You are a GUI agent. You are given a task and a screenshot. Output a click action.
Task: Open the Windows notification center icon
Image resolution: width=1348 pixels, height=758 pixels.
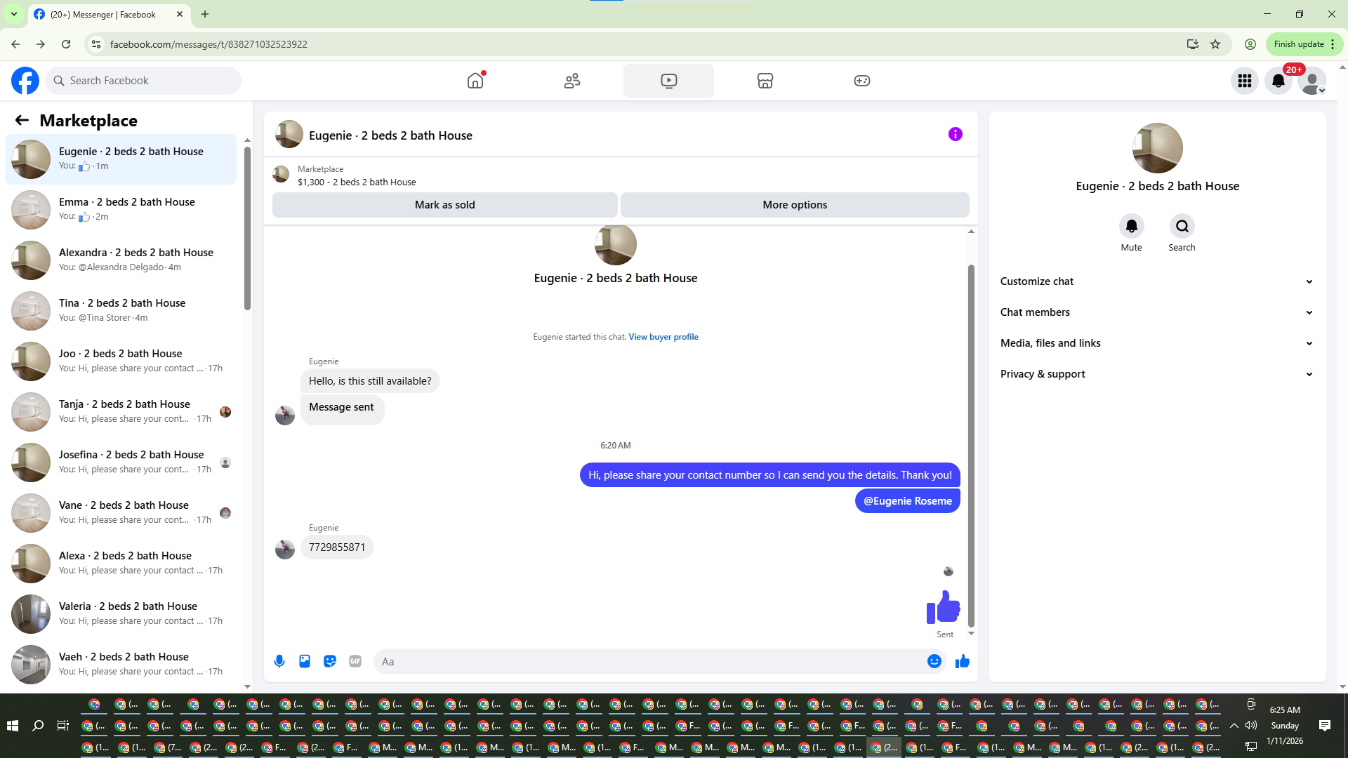pyautogui.click(x=1325, y=726)
